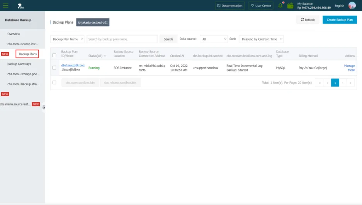362x205 pixels.
Task: Go to next page arrow
Action: pos(343,83)
